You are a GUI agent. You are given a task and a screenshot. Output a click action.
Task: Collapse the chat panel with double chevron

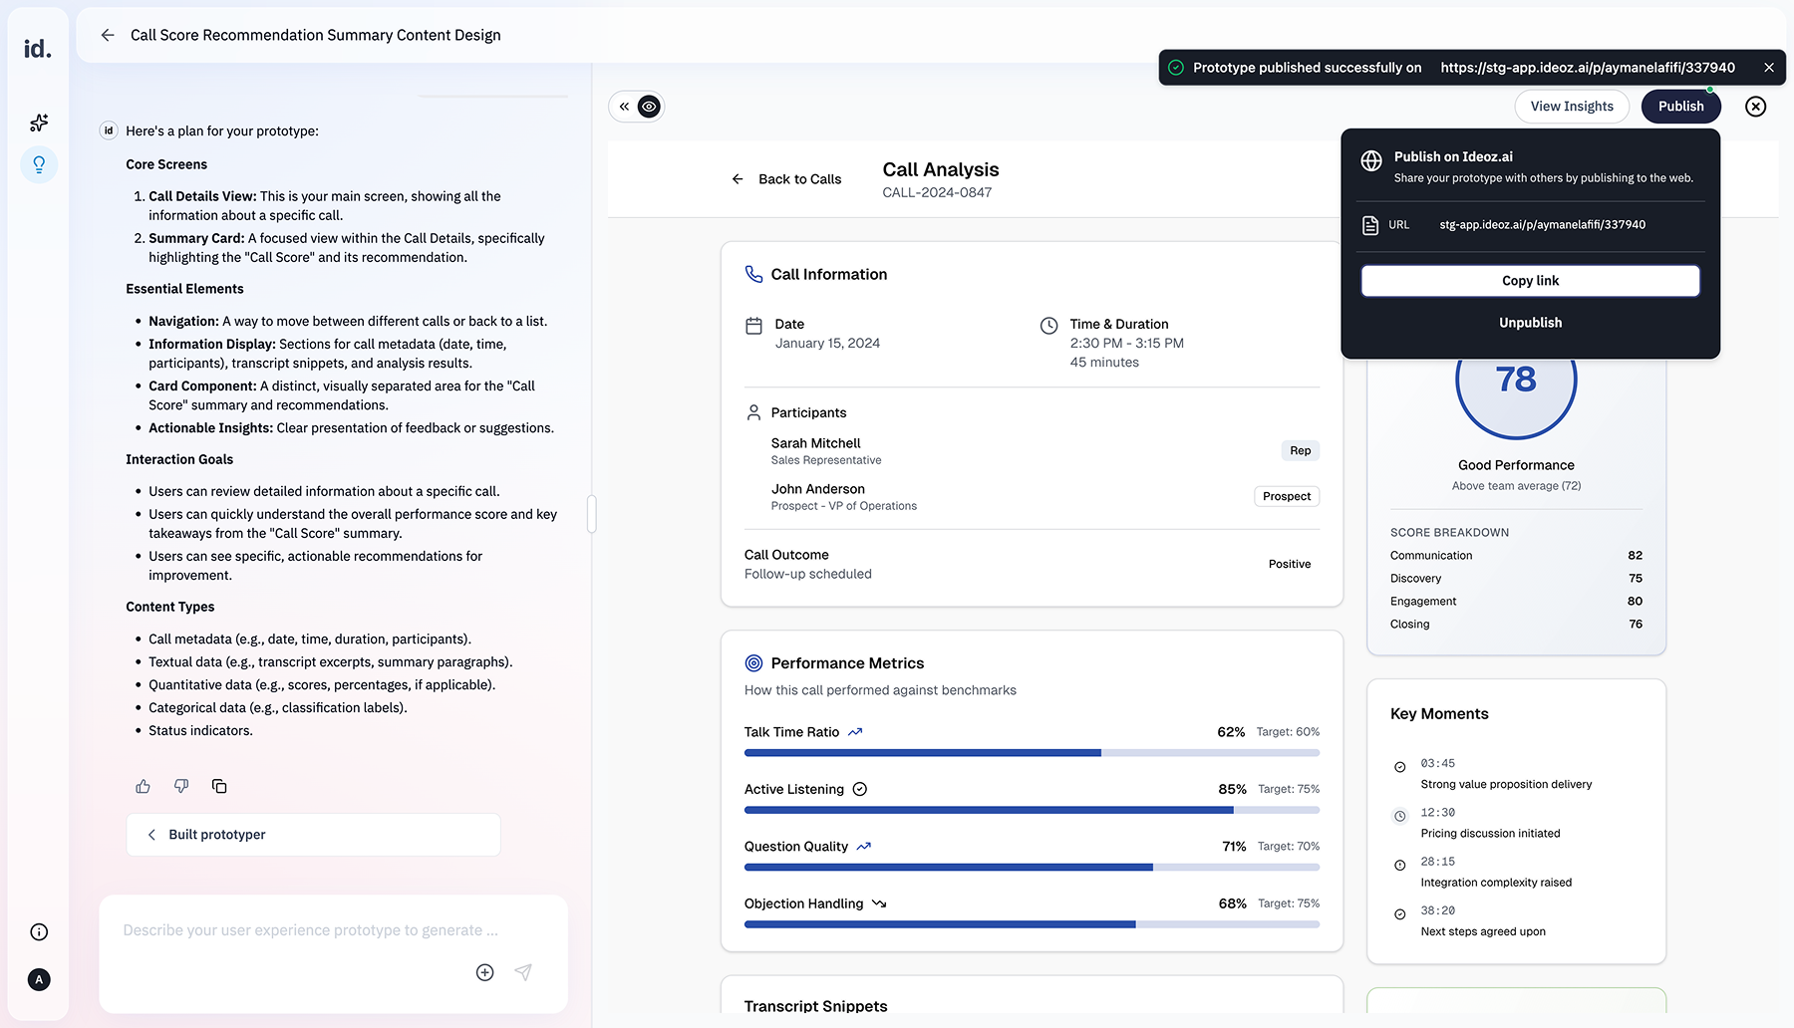624,107
